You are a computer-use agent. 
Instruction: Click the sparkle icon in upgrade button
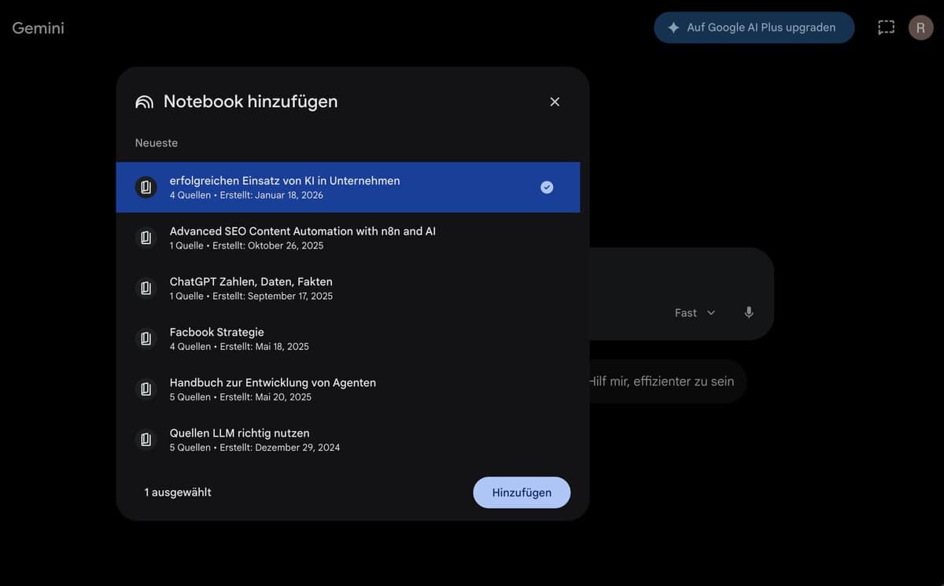tap(673, 28)
